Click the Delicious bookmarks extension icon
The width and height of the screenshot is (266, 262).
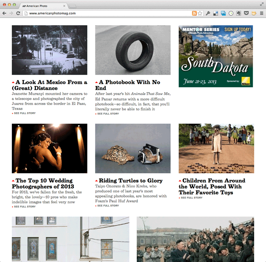tap(216, 13)
